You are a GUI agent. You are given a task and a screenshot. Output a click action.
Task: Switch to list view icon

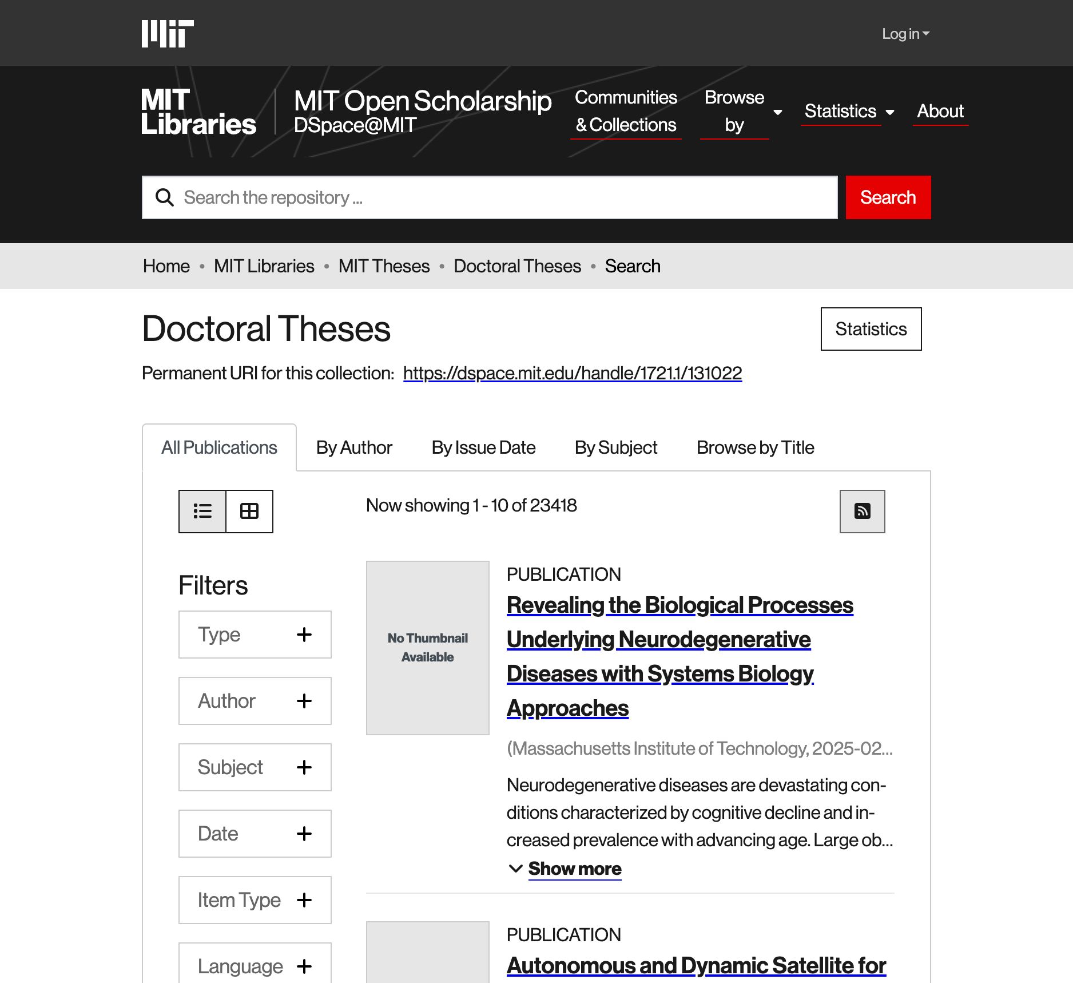tap(202, 511)
